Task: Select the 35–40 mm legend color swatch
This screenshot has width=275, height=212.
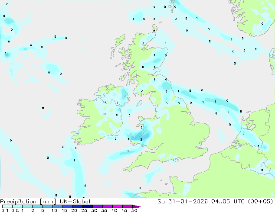Action: (x=107, y=206)
